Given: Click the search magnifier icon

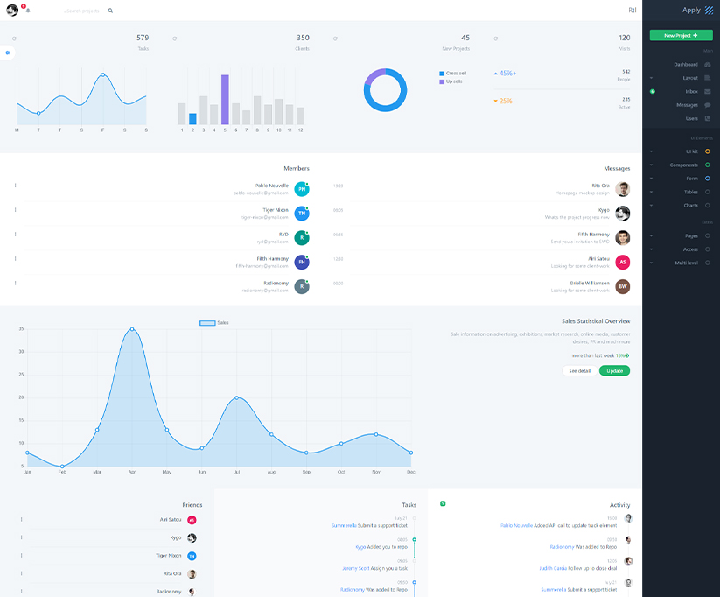Looking at the screenshot, I should [x=110, y=11].
